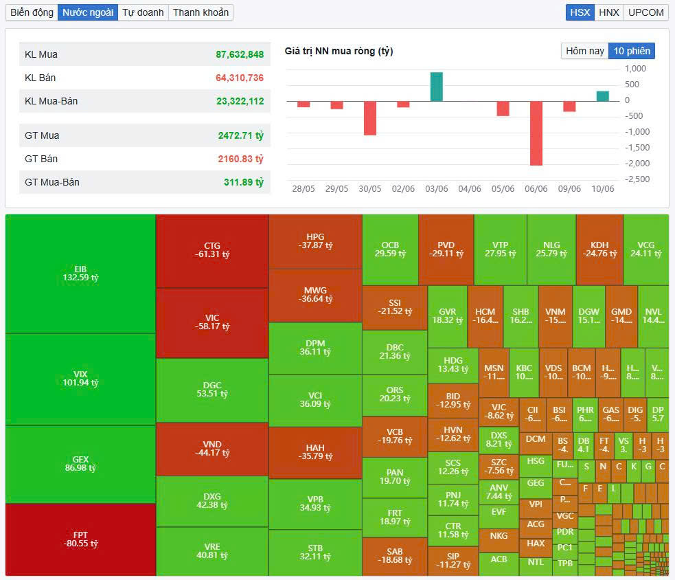675x580 pixels.
Task: Click the chart title Giá trị NN mua ròng
Action: click(339, 51)
